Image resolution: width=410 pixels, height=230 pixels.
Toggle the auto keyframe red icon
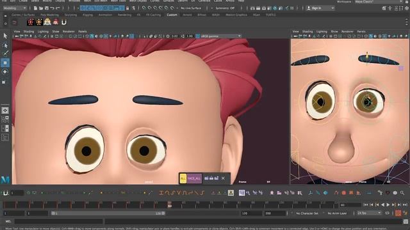coord(398,213)
